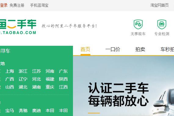Open the 登录 login link
Viewport: 174px width, 116px height.
point(4,5)
